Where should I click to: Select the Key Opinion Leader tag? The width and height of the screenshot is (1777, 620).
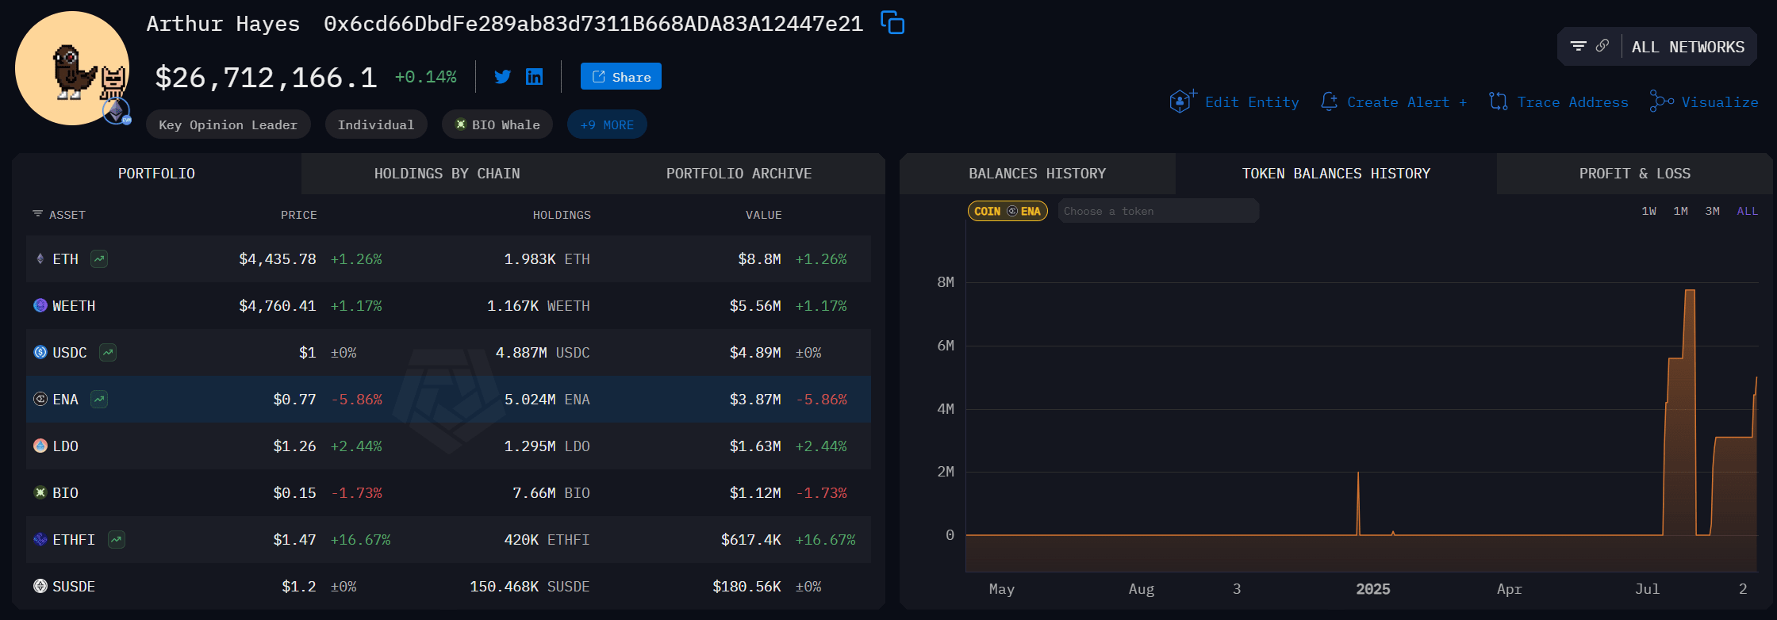[228, 124]
